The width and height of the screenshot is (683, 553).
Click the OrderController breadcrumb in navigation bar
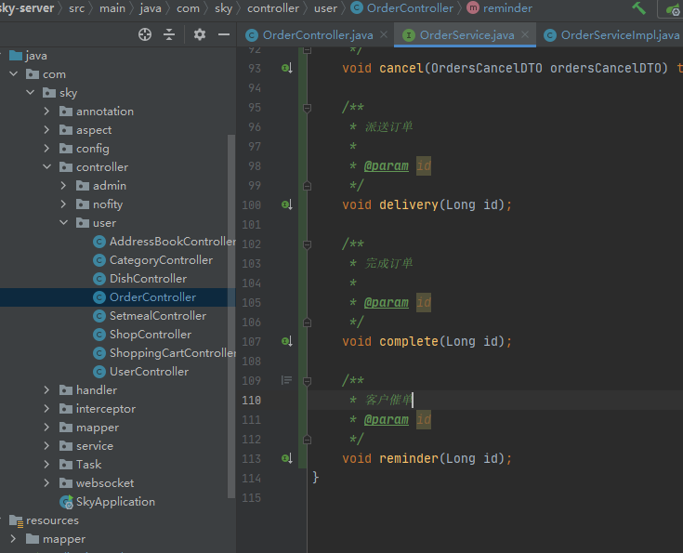coord(410,8)
